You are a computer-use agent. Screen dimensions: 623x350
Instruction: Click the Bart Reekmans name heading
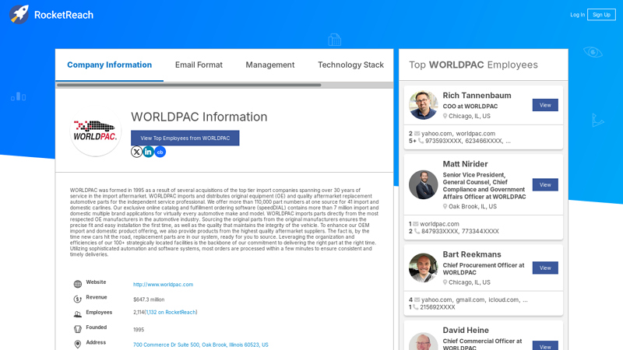[472, 255]
